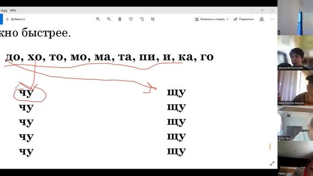Click the blue button at toolbar's left edge
The width and height of the screenshot is (313, 176).
point(1,19)
